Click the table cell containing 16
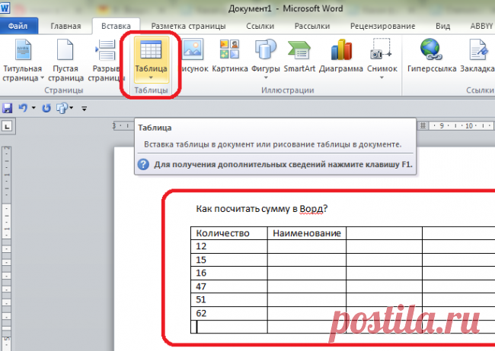This screenshot has width=495, height=351. (229, 274)
